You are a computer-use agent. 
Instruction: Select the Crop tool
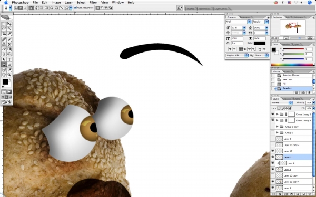[4, 34]
